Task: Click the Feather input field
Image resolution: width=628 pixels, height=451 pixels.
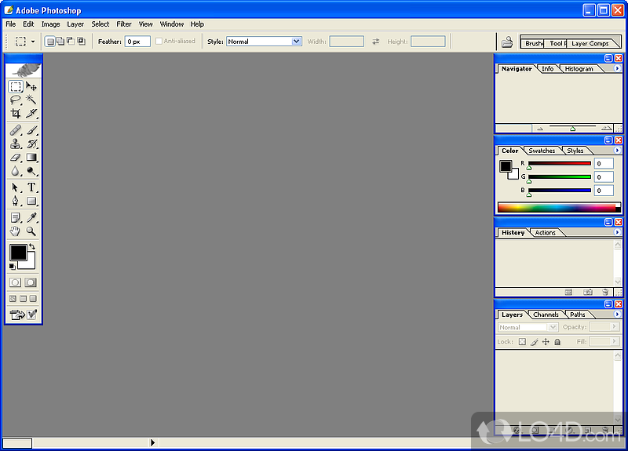Action: coord(137,42)
